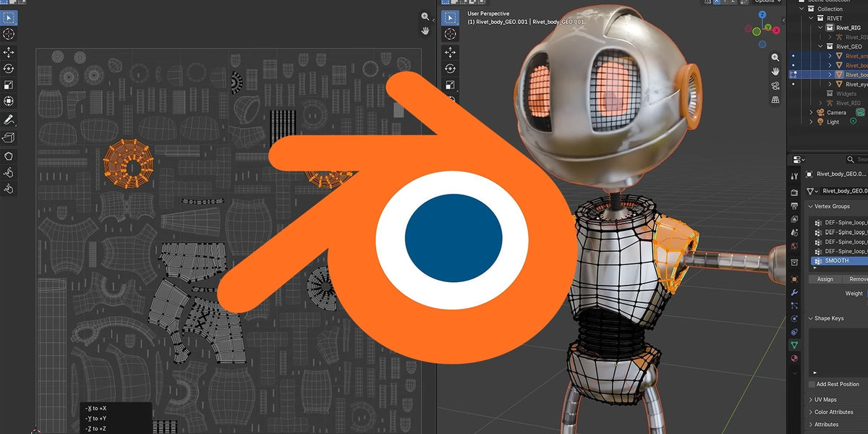Open the Modifiers wrench tab
This screenshot has width=868, height=434.
pyautogui.click(x=795, y=292)
